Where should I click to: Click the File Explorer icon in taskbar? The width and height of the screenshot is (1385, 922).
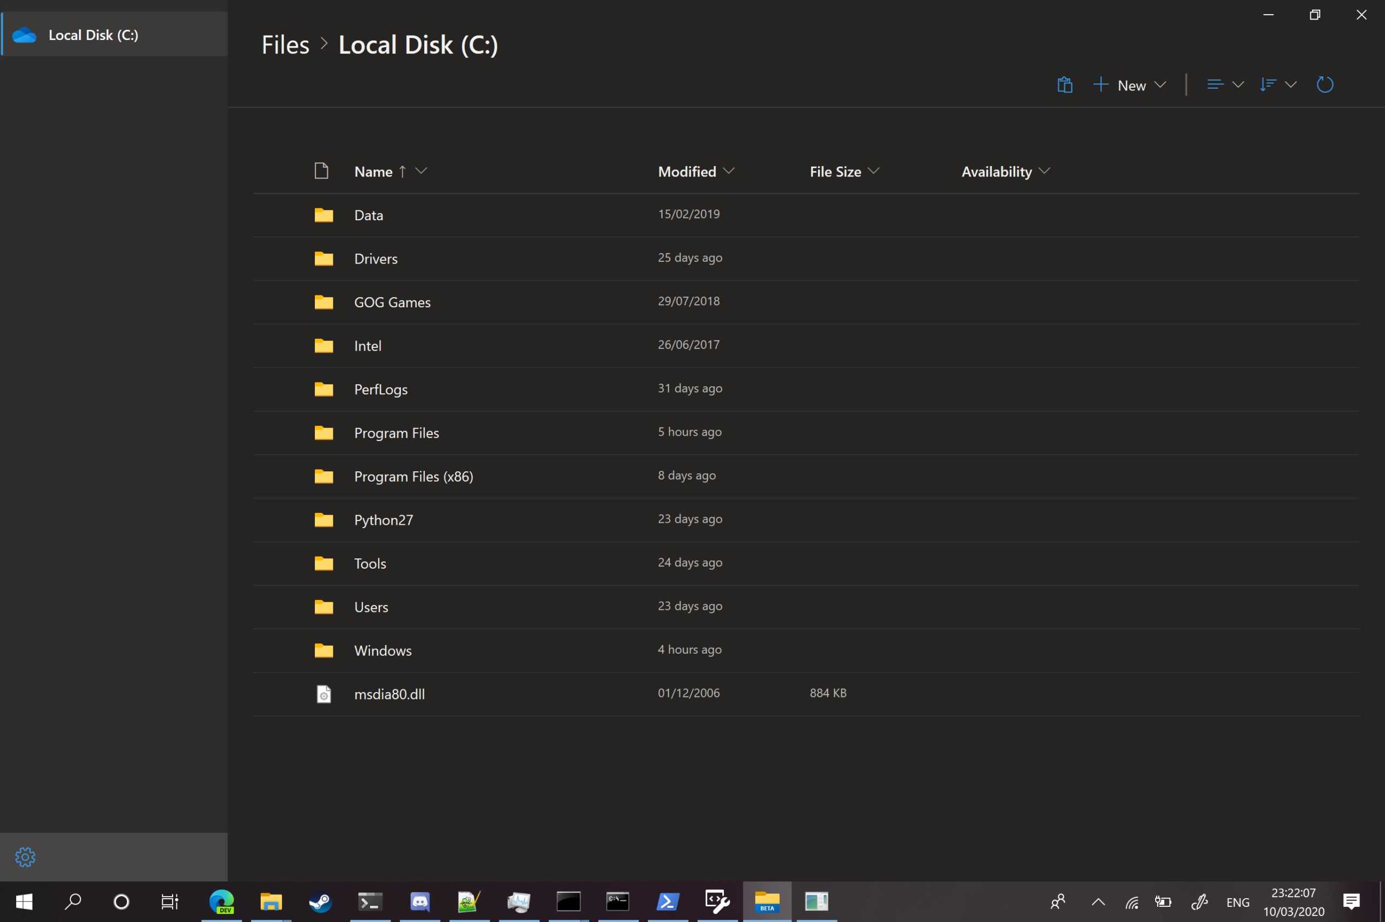click(272, 901)
